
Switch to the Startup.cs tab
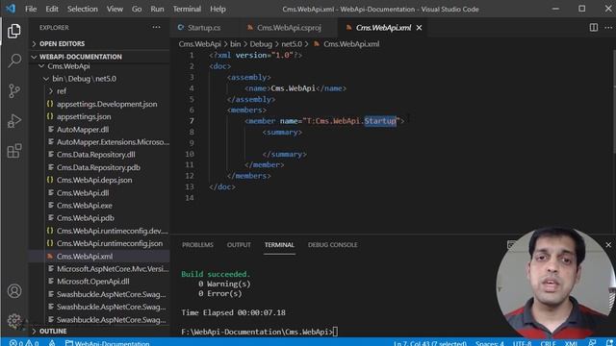[203, 28]
